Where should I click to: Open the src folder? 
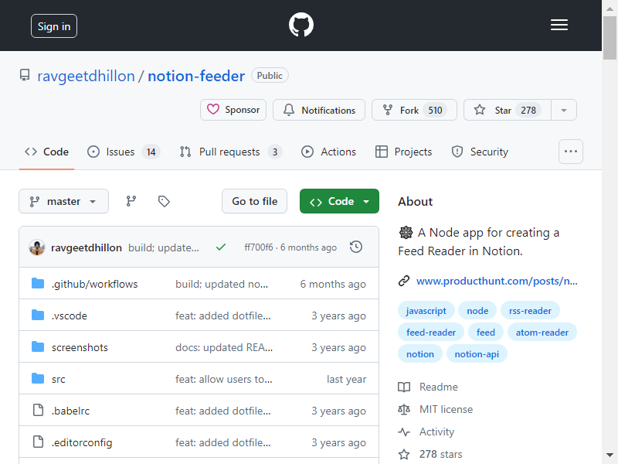(x=59, y=379)
